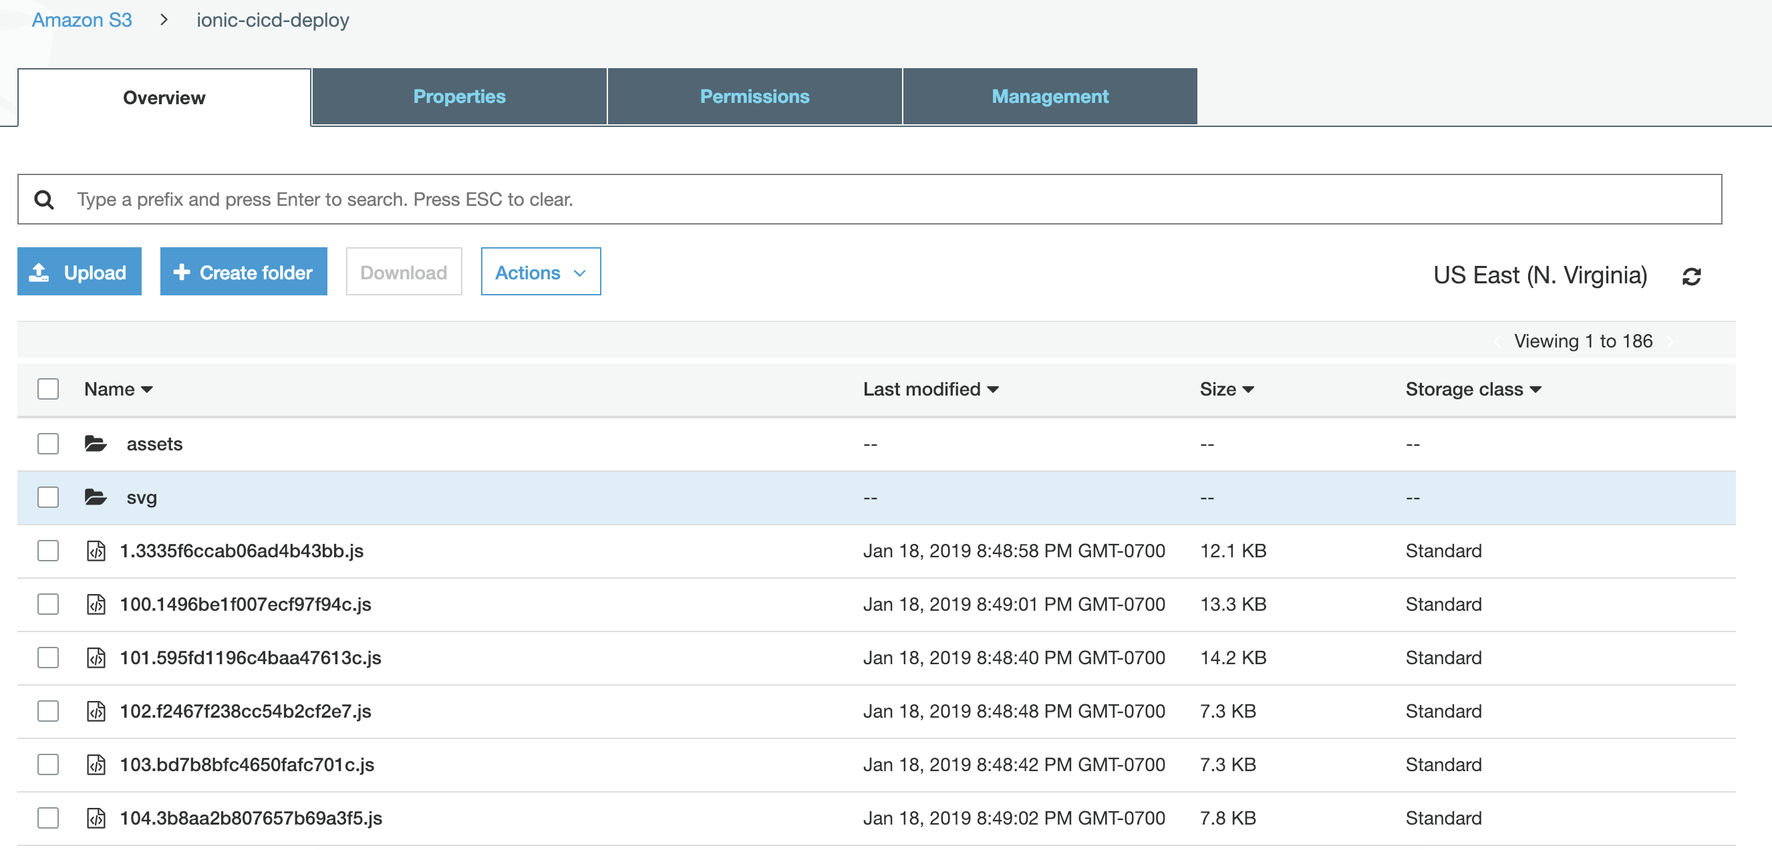Click the file icon for 104.3b8aa2b807657b69a3f5.js

(96, 818)
